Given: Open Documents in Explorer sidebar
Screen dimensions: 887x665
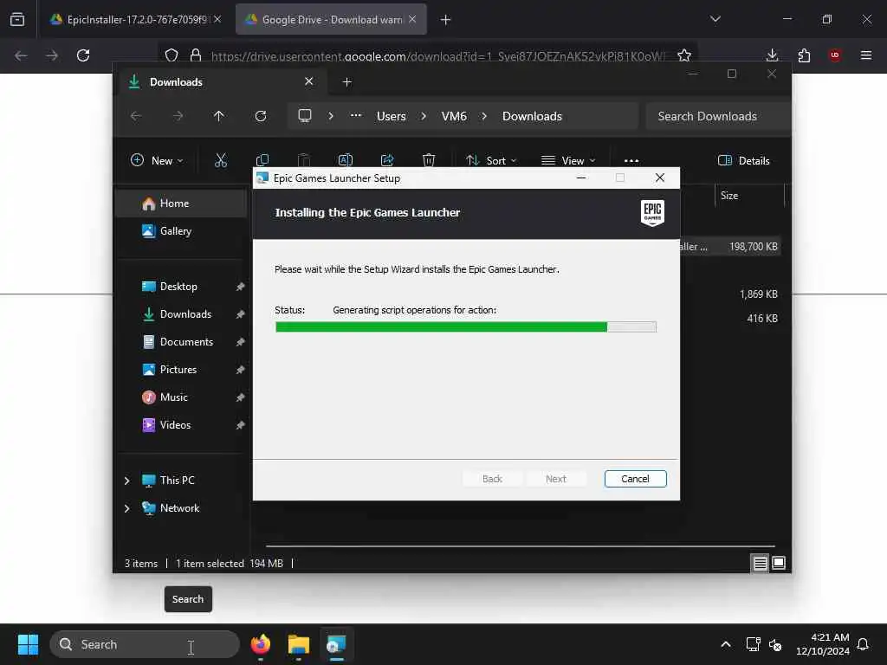Looking at the screenshot, I should [181, 341].
